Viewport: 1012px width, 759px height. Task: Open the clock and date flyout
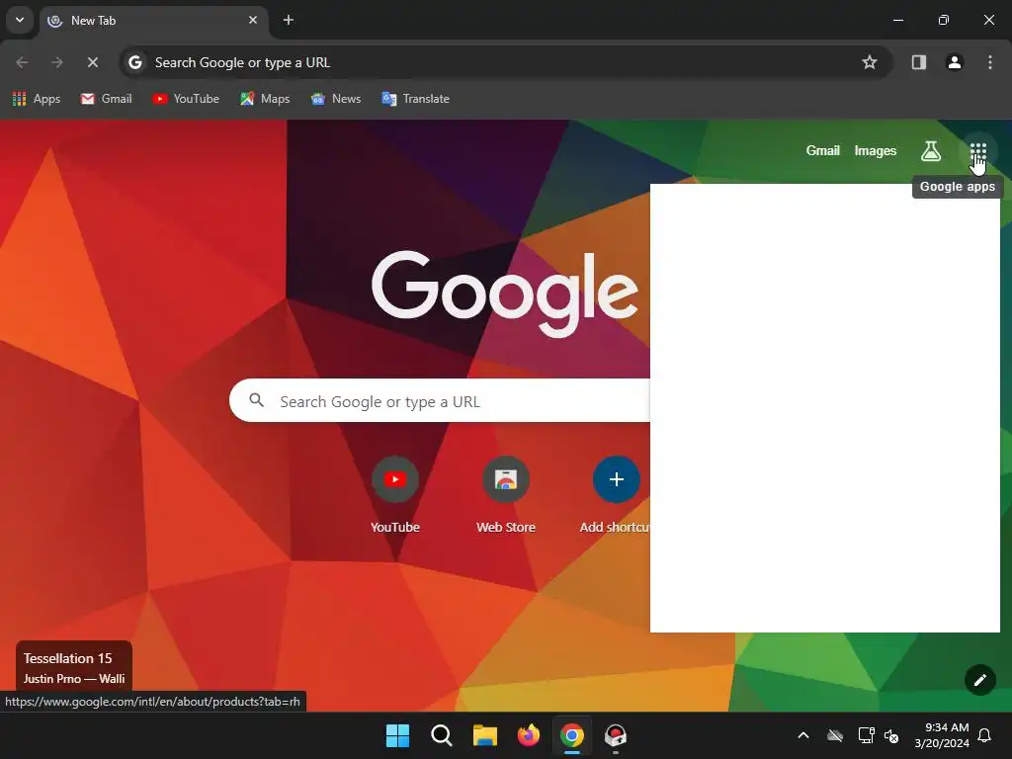click(942, 735)
